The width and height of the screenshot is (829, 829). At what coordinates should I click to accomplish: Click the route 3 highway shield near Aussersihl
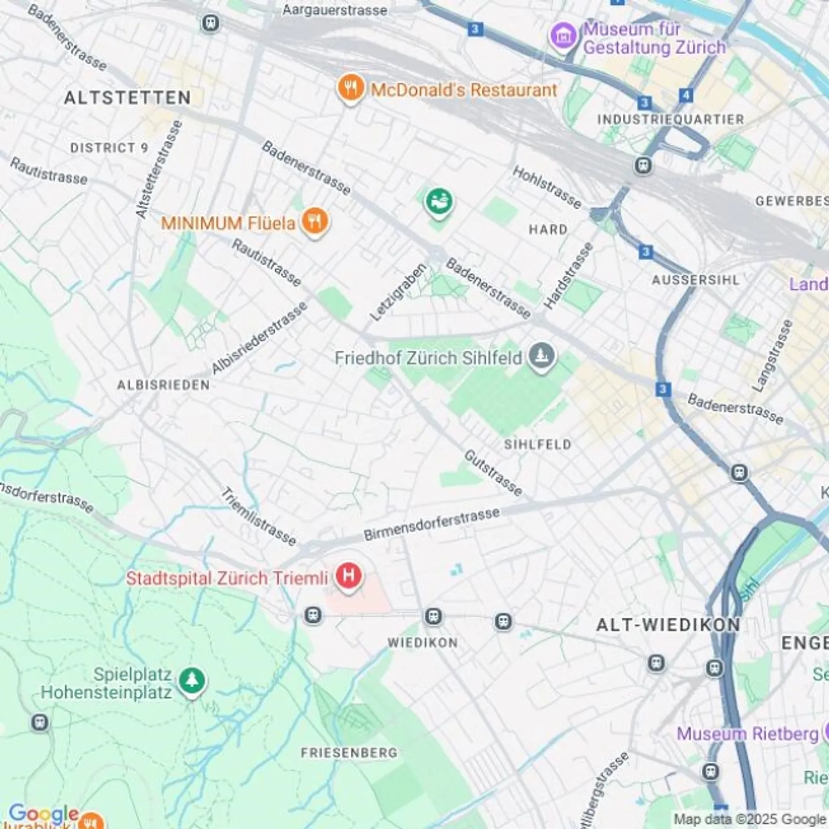click(x=646, y=252)
